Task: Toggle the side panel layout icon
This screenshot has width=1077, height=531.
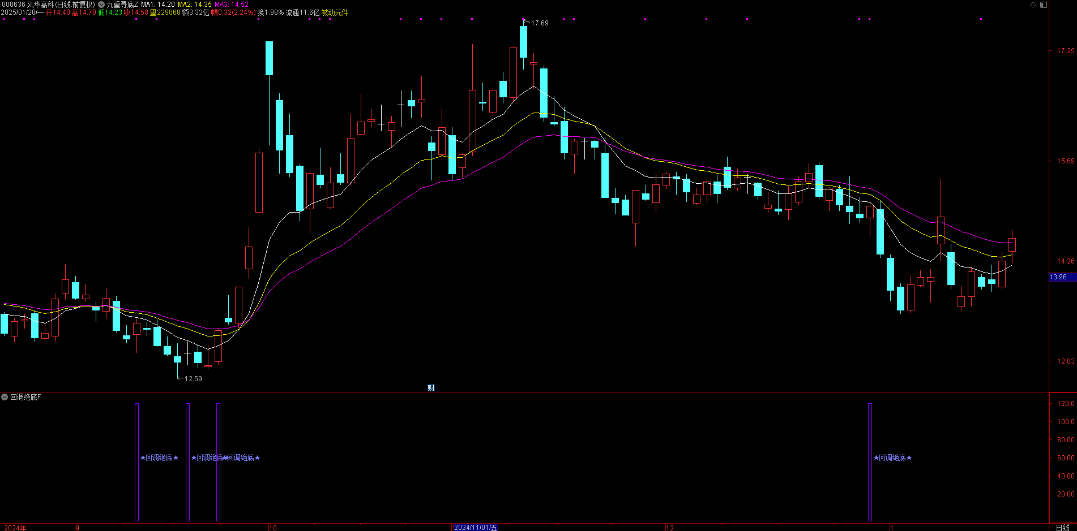Action: pyautogui.click(x=1044, y=5)
